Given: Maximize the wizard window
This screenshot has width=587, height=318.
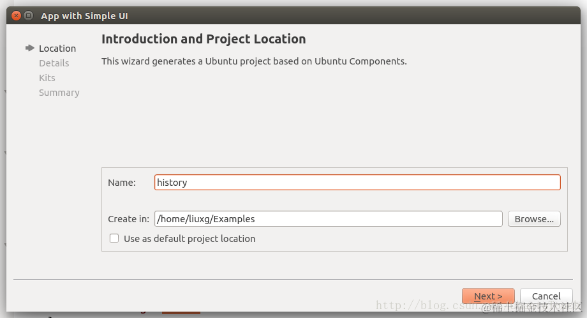Looking at the screenshot, I should coord(29,16).
